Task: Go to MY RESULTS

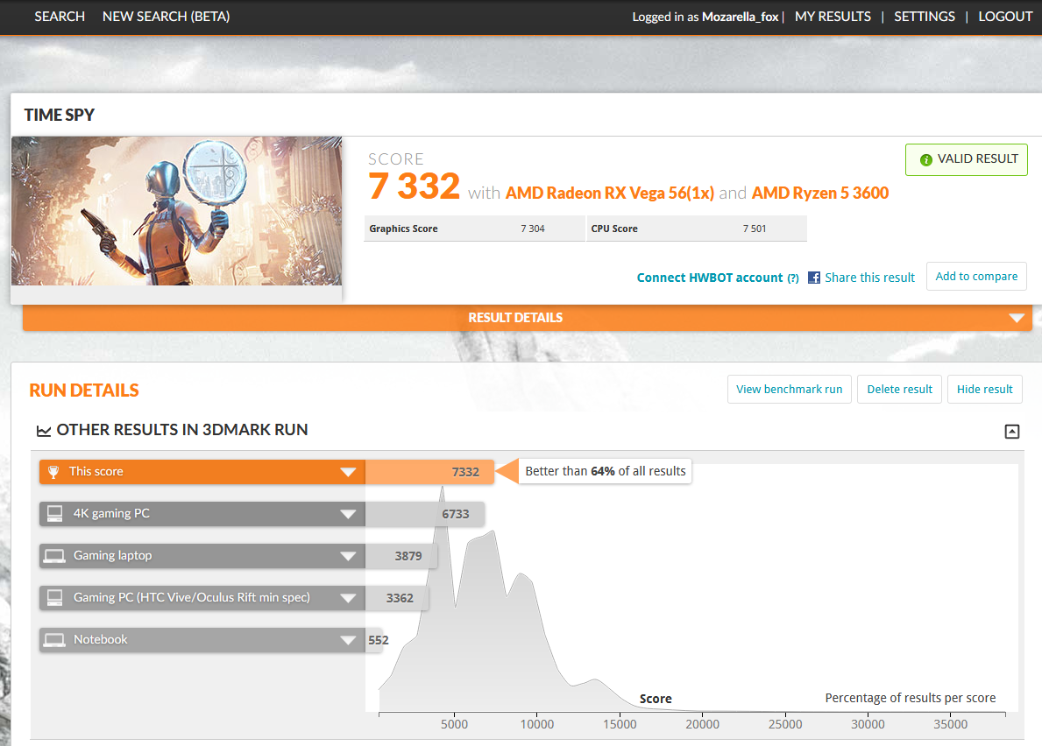Action: (x=833, y=17)
